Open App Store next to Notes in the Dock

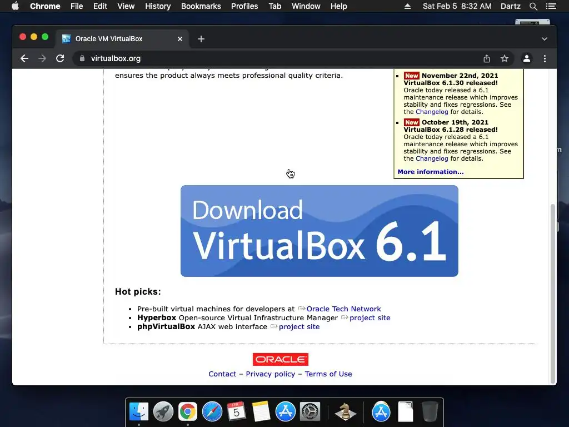(x=285, y=411)
